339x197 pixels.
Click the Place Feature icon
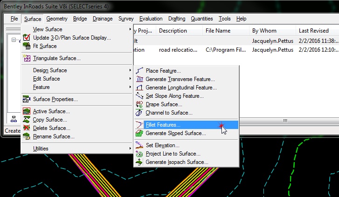pos(139,71)
